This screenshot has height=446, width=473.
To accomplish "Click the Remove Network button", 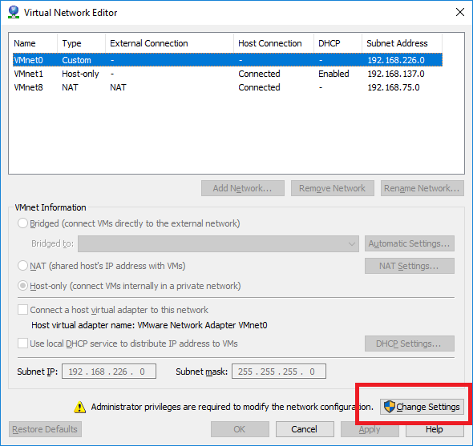I will pyautogui.click(x=333, y=188).
